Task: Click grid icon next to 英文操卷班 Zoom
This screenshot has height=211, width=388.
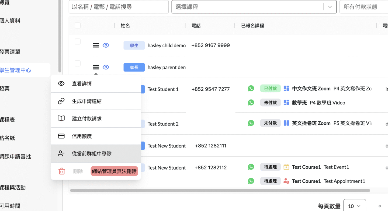Action: pos(286,123)
